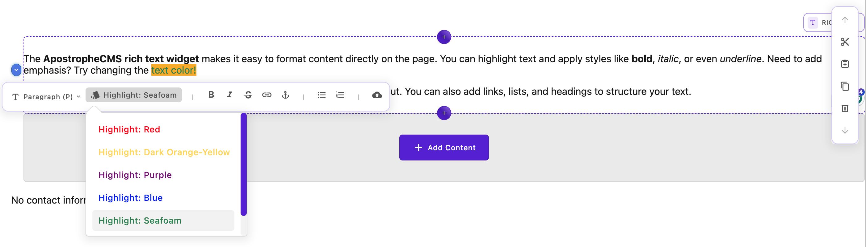The height and width of the screenshot is (247, 866).
Task: Open the Paragraph (P) style dropdown
Action: tap(46, 96)
